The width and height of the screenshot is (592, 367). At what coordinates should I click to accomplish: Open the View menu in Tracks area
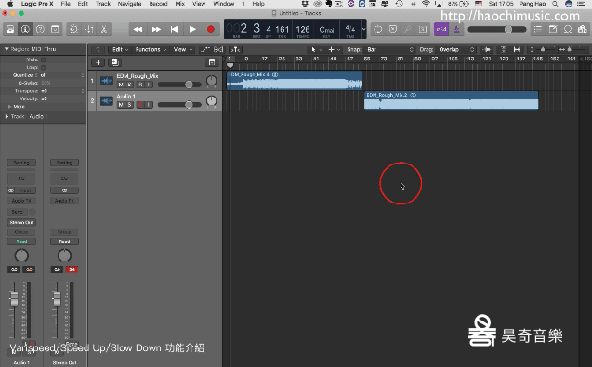[x=183, y=49]
